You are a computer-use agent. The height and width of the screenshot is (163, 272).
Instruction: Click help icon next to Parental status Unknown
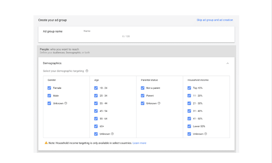point(159,103)
